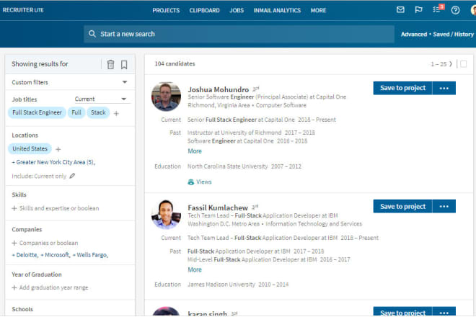Open Advanced search link
Screen dimensions: 476x317
point(414,35)
